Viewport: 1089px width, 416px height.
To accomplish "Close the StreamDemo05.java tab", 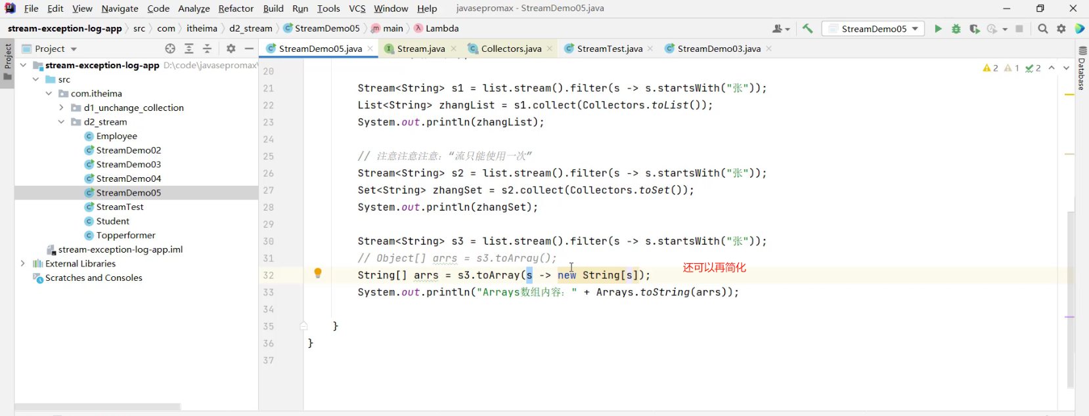I will (370, 49).
